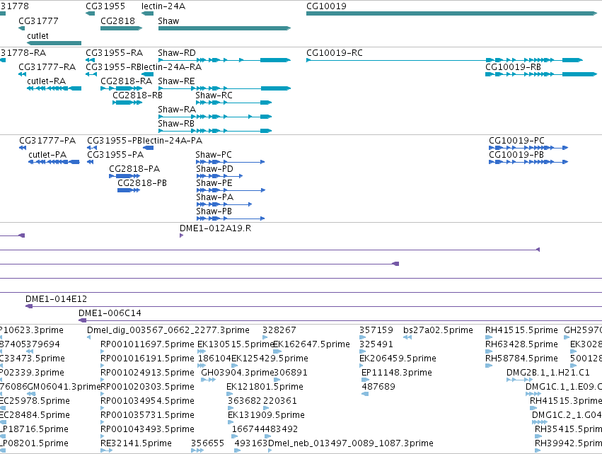Select the Shaw-PB protein glyph
This screenshot has width=602, height=454.
click(x=231, y=219)
